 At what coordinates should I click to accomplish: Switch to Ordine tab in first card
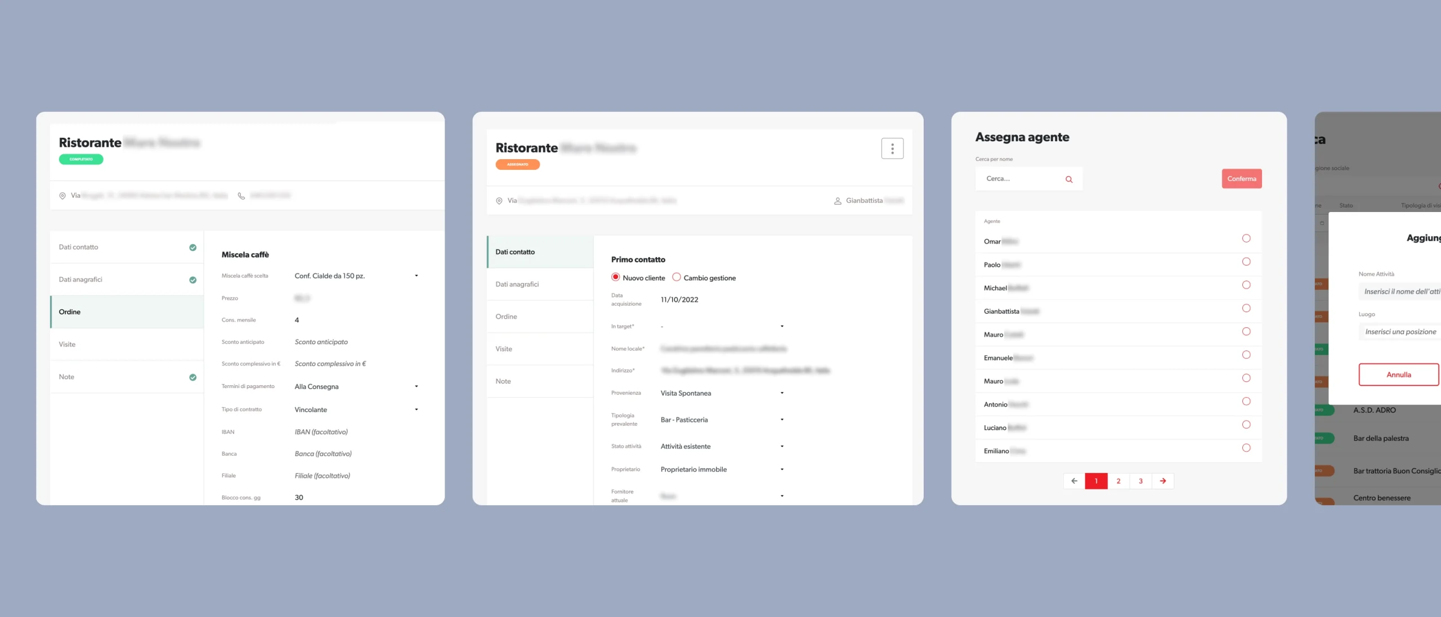127,312
